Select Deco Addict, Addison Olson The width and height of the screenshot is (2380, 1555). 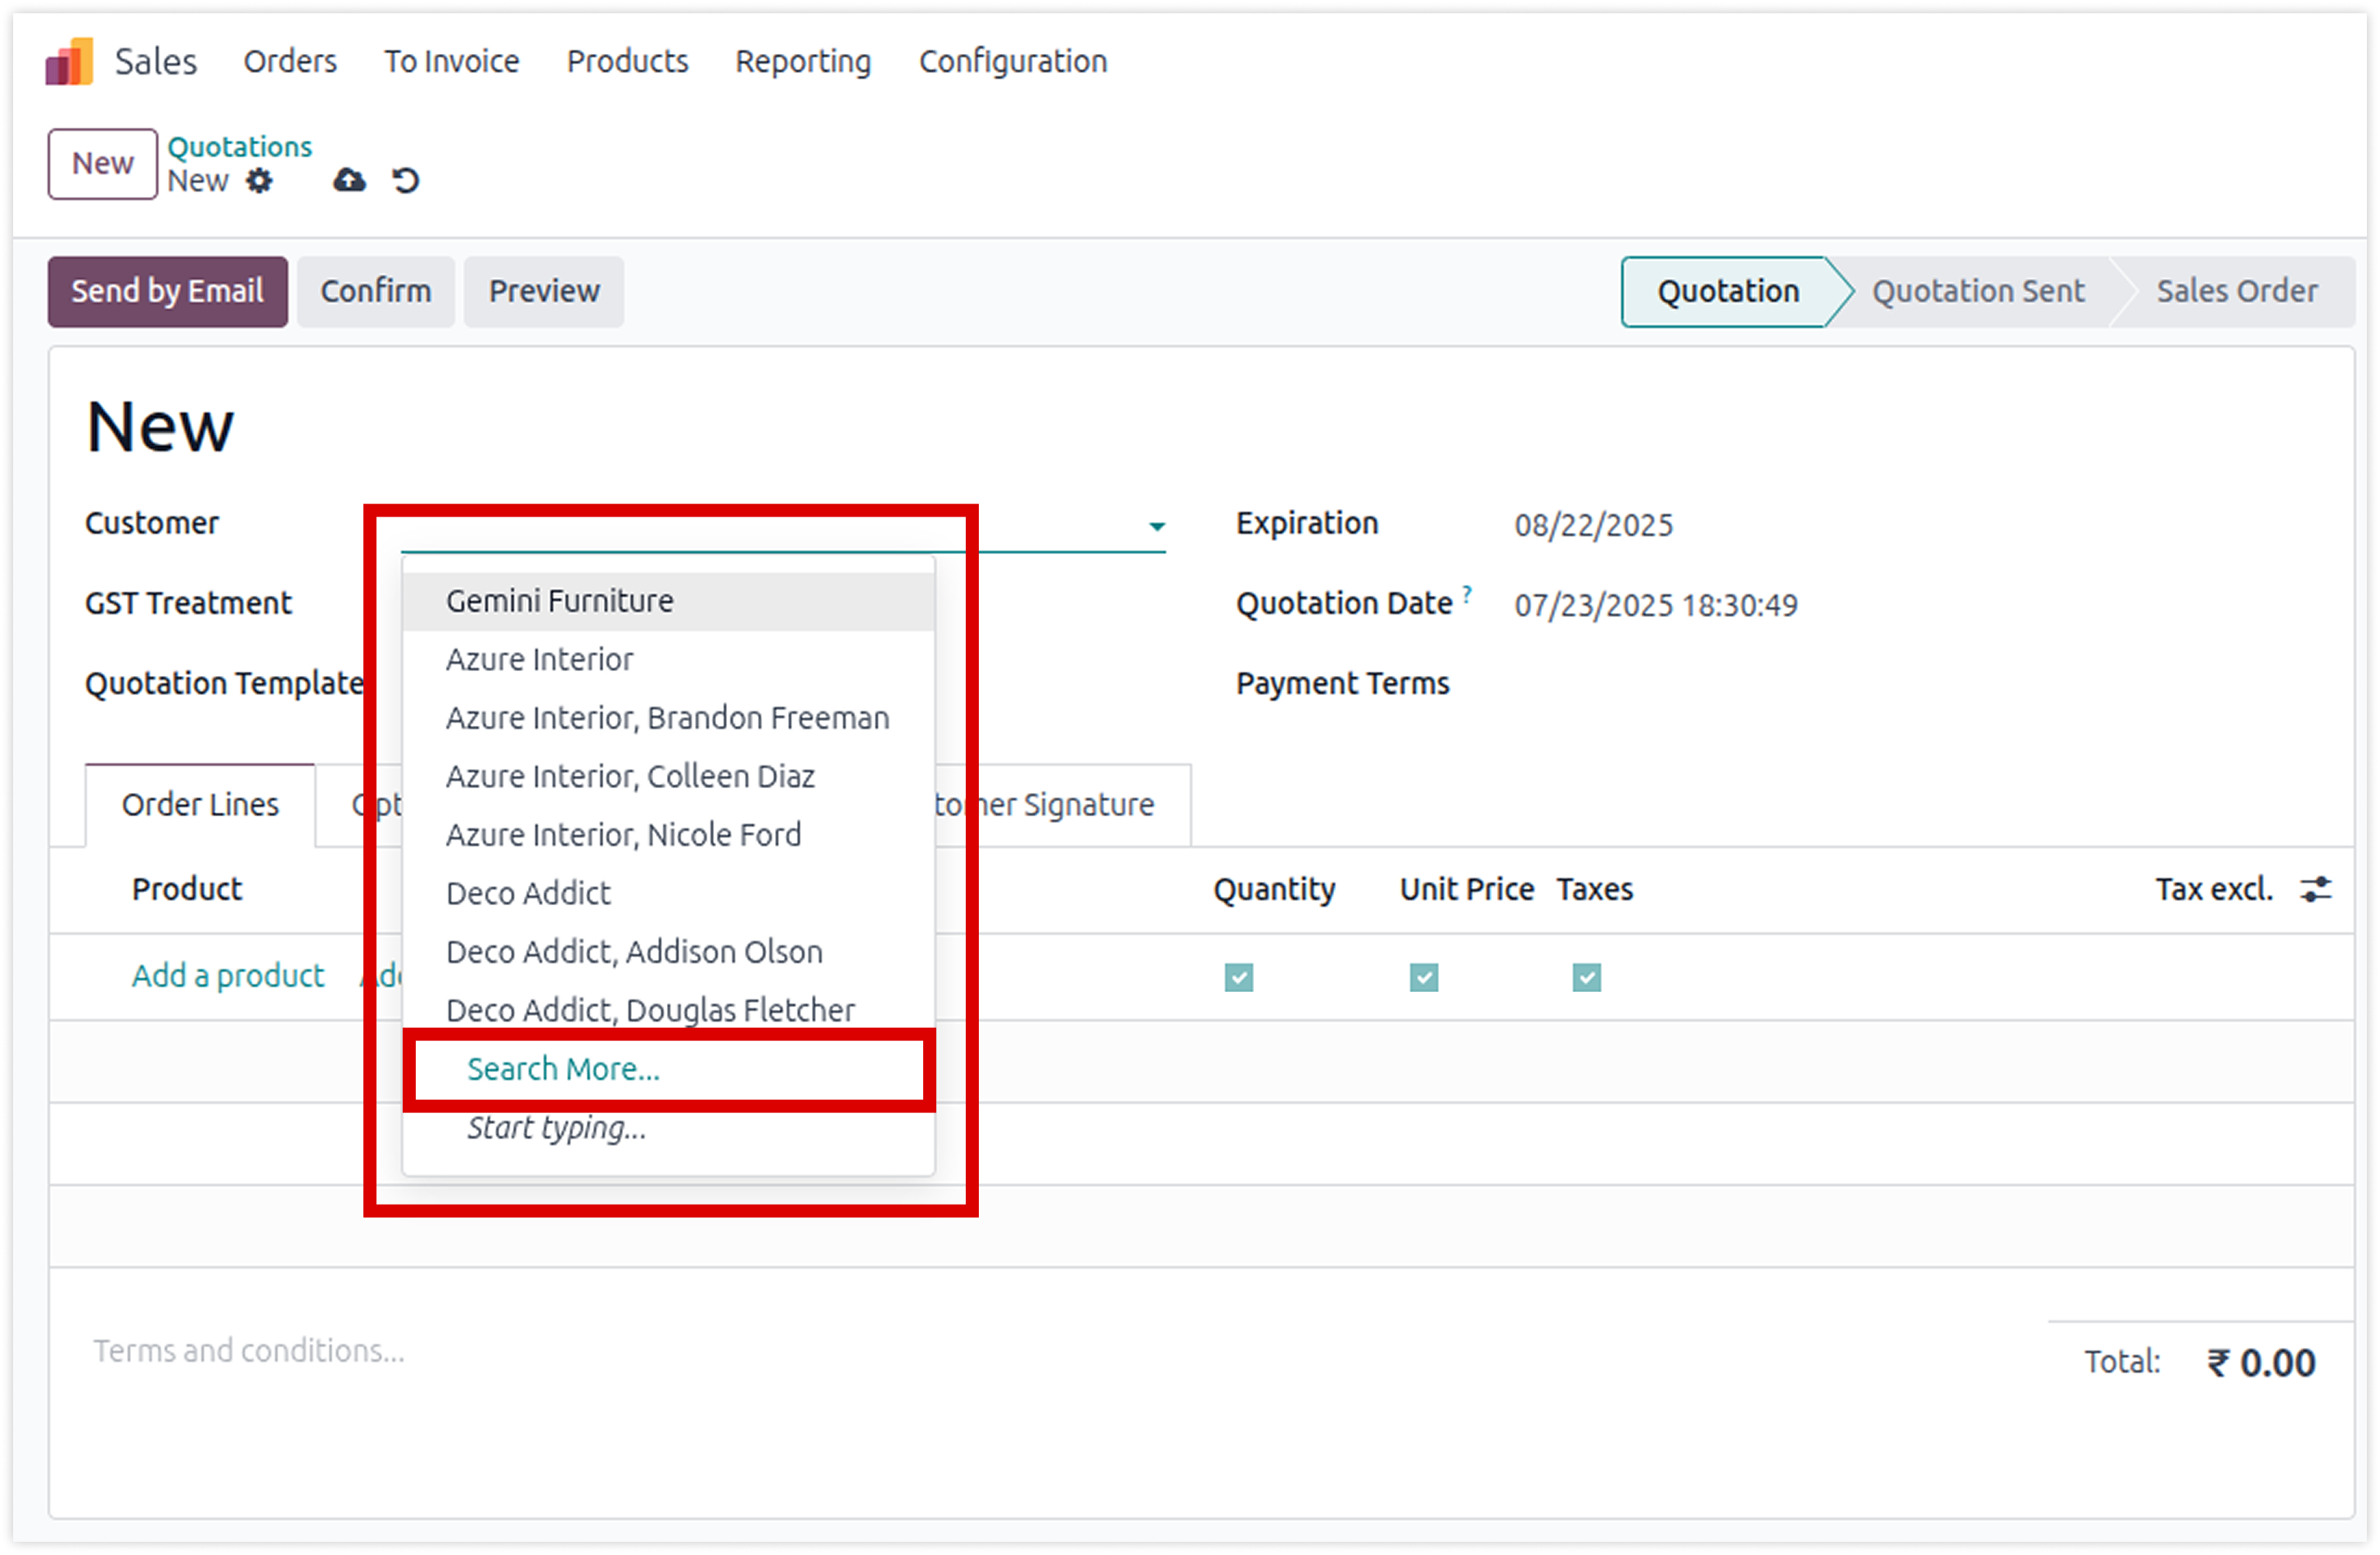(x=669, y=952)
